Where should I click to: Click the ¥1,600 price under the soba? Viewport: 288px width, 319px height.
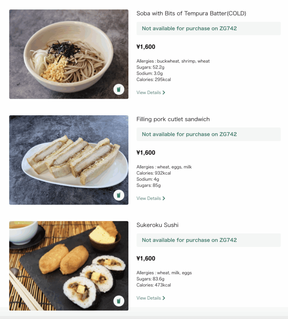click(x=146, y=47)
